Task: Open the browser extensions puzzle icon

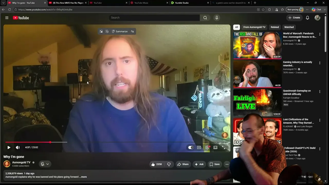Action: click(269, 10)
